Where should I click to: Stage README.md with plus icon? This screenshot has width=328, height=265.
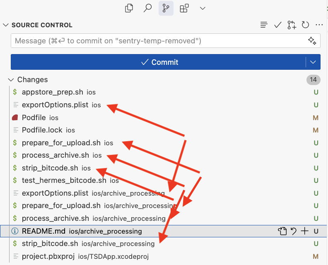(304, 231)
